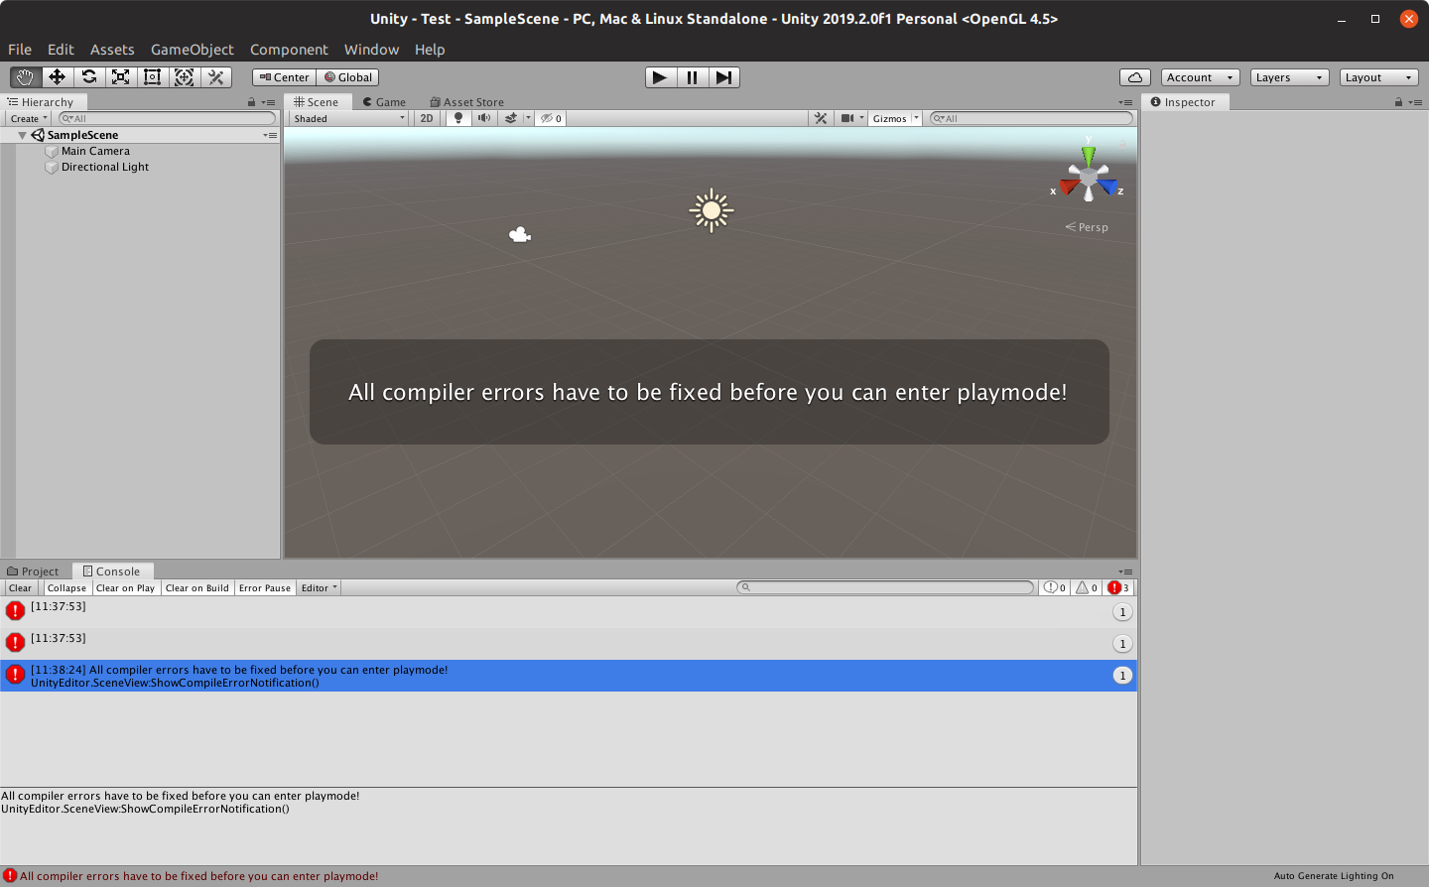Viewport: 1429px width, 887px height.
Task: Select the camera gizmo in Scene view
Action: 520,235
